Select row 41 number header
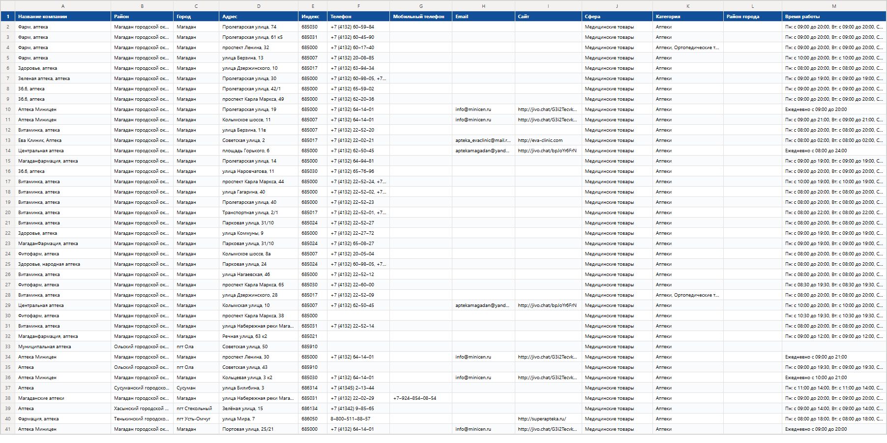The height and width of the screenshot is (443, 887). 8,429
